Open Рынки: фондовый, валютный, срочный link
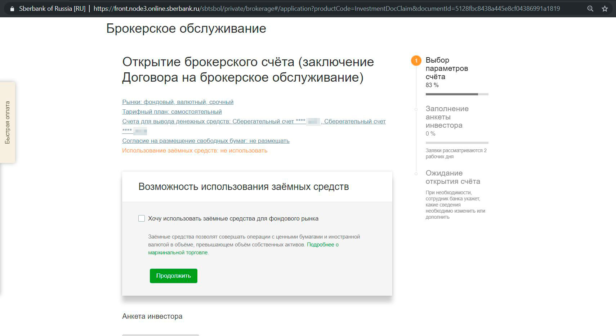Screen dimensions: 616x336 178,102
